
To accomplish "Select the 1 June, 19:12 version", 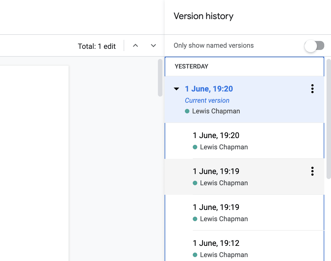I will tap(216, 243).
